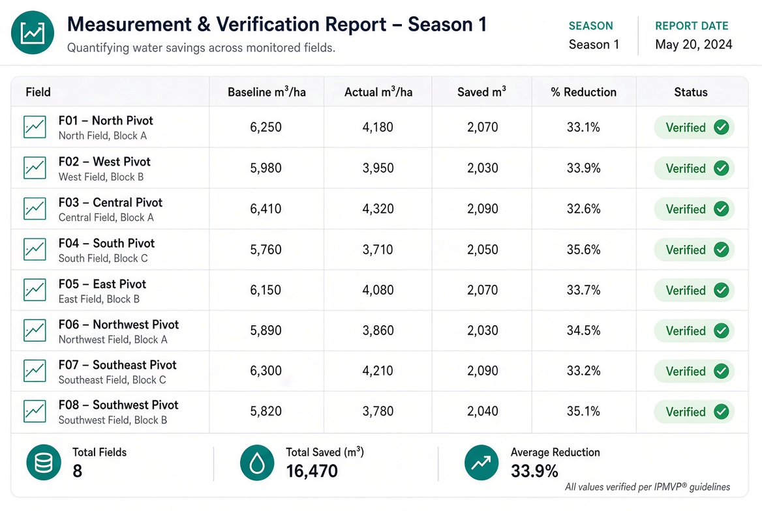762x511 pixels.
Task: Click the Total Saved water drop icon
Action: click(257, 462)
